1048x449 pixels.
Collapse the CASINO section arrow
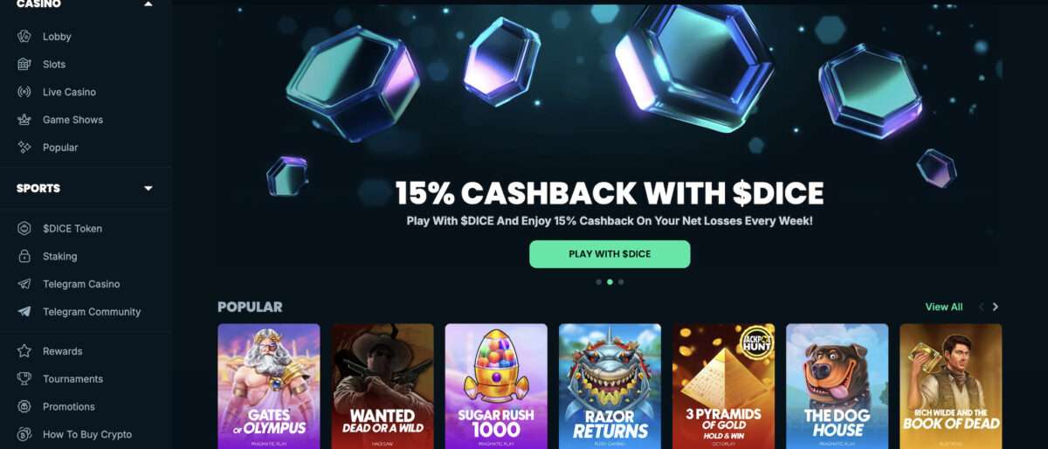click(x=148, y=4)
